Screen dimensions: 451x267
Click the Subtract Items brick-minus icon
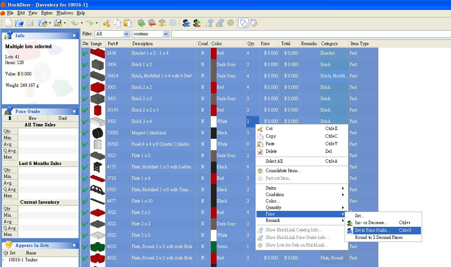coord(152,23)
